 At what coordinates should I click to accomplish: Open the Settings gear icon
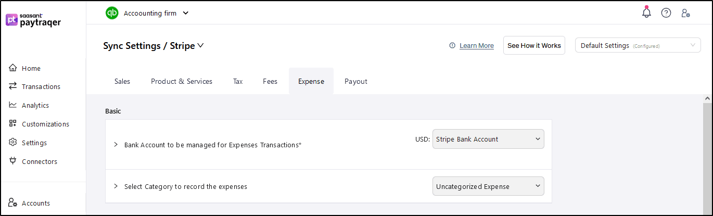point(13,143)
